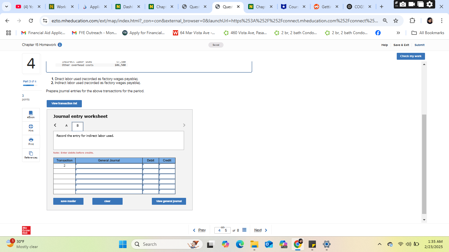Clear the journal entry with clear button

click(x=107, y=201)
